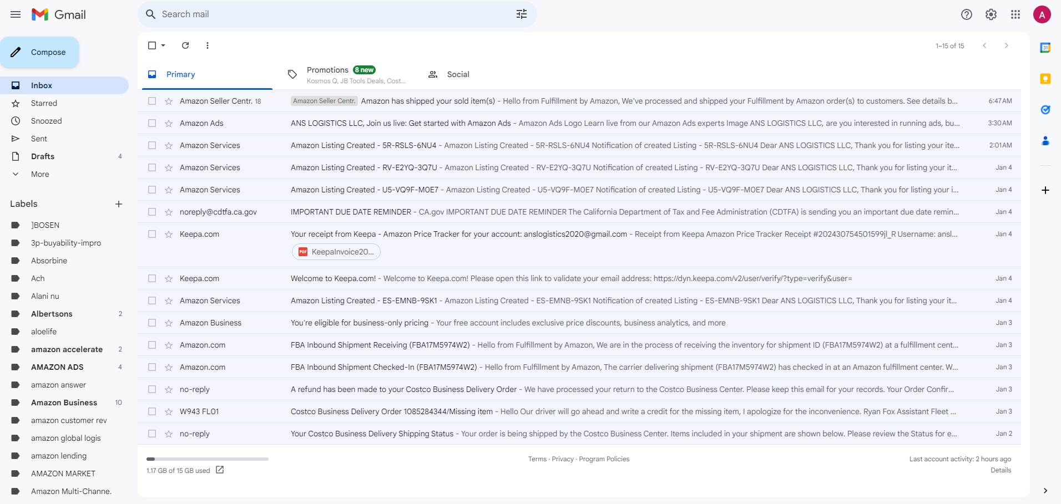Open the KeepaInvoice PDF attachment
The height and width of the screenshot is (504, 1061).
[x=336, y=252]
